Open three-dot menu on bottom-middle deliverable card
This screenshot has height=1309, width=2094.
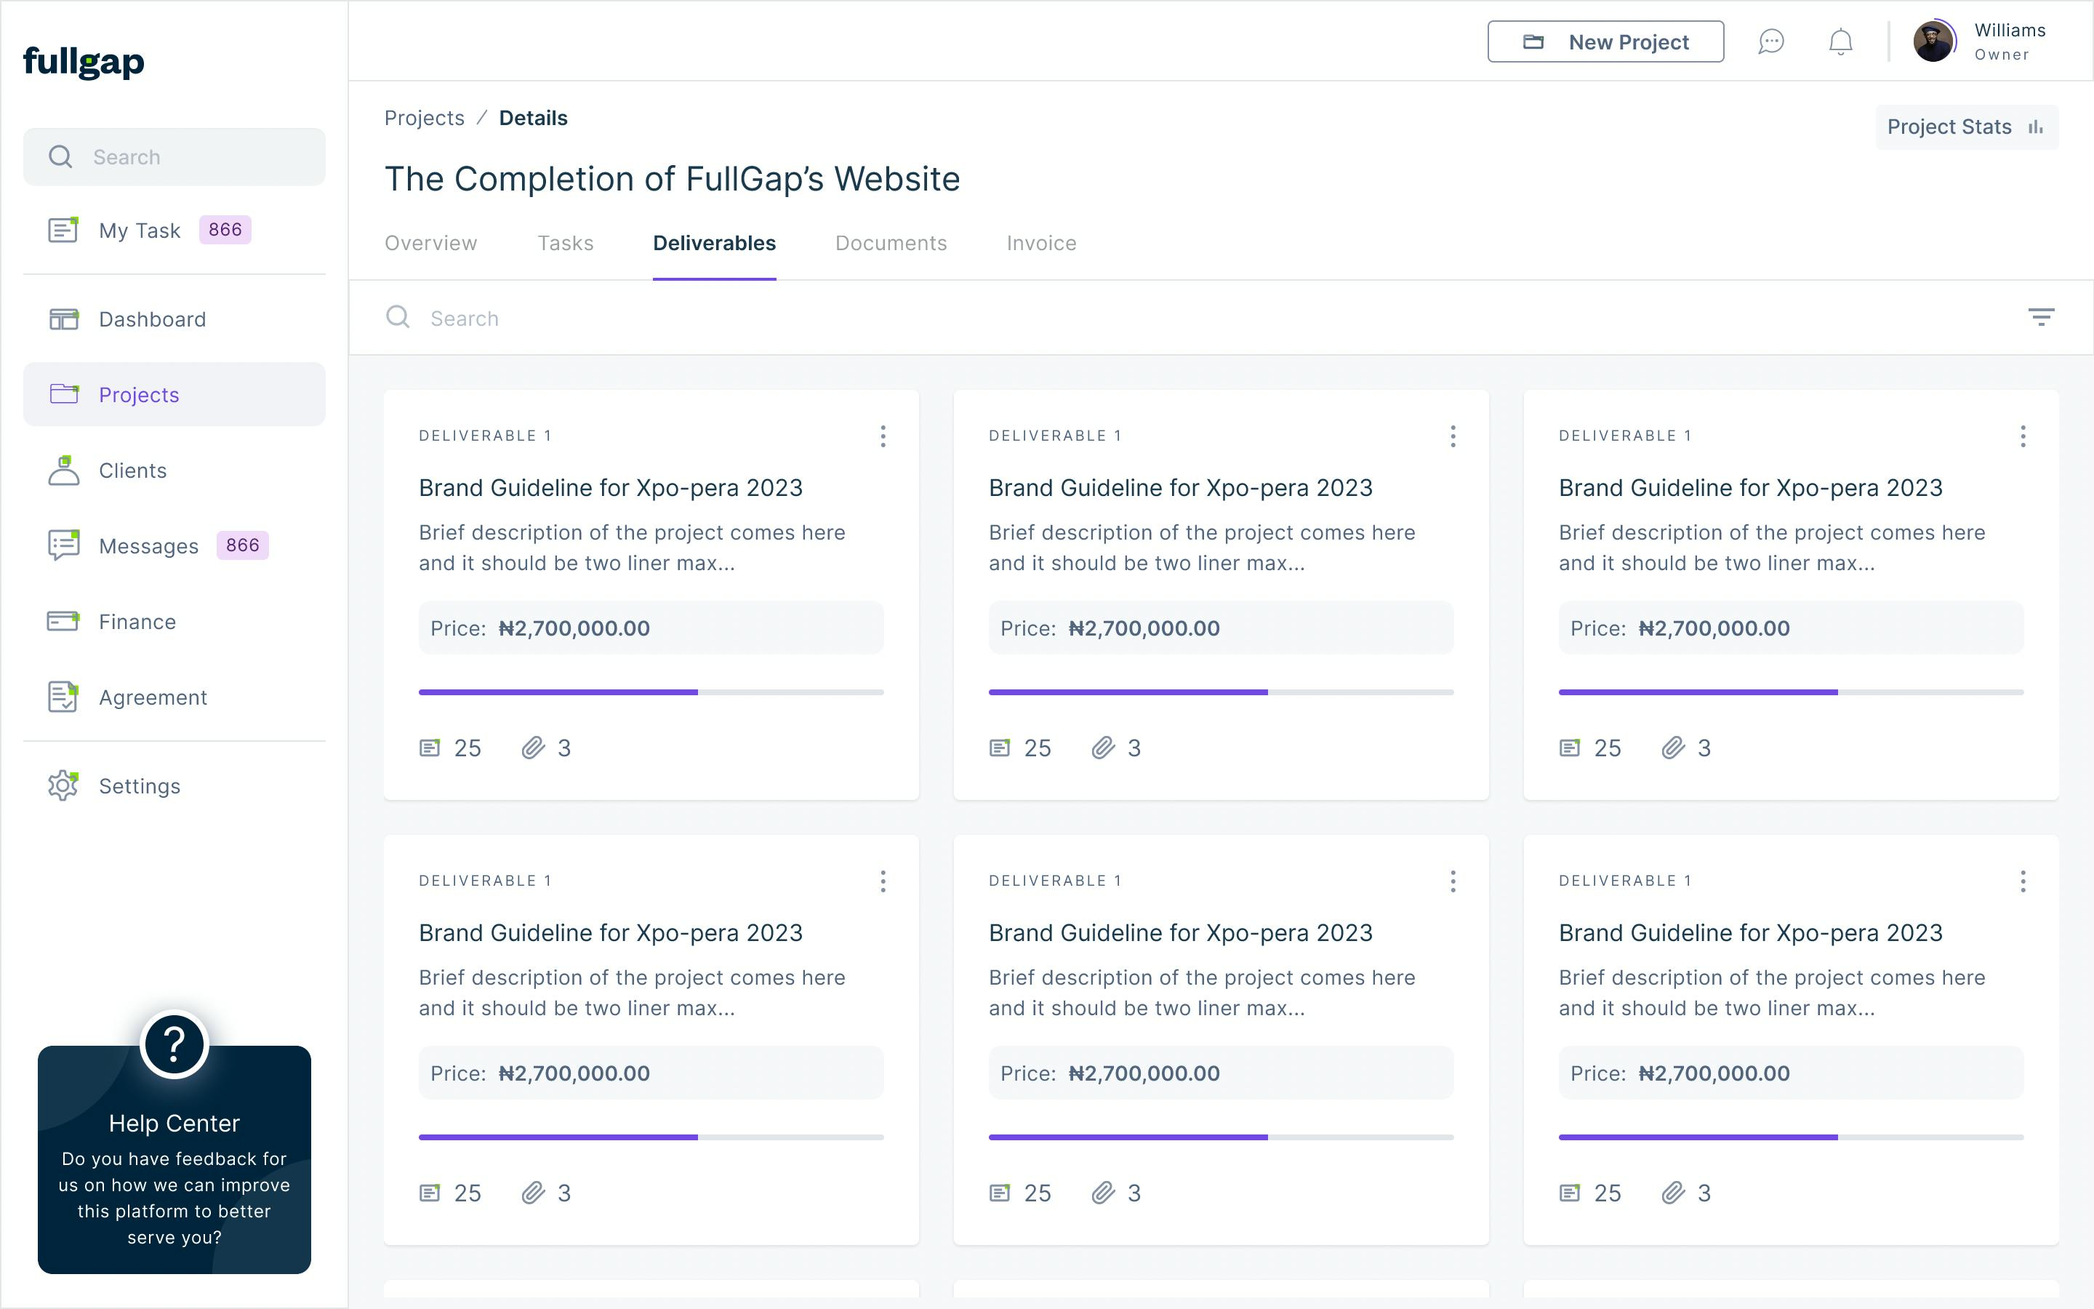coord(1453,881)
